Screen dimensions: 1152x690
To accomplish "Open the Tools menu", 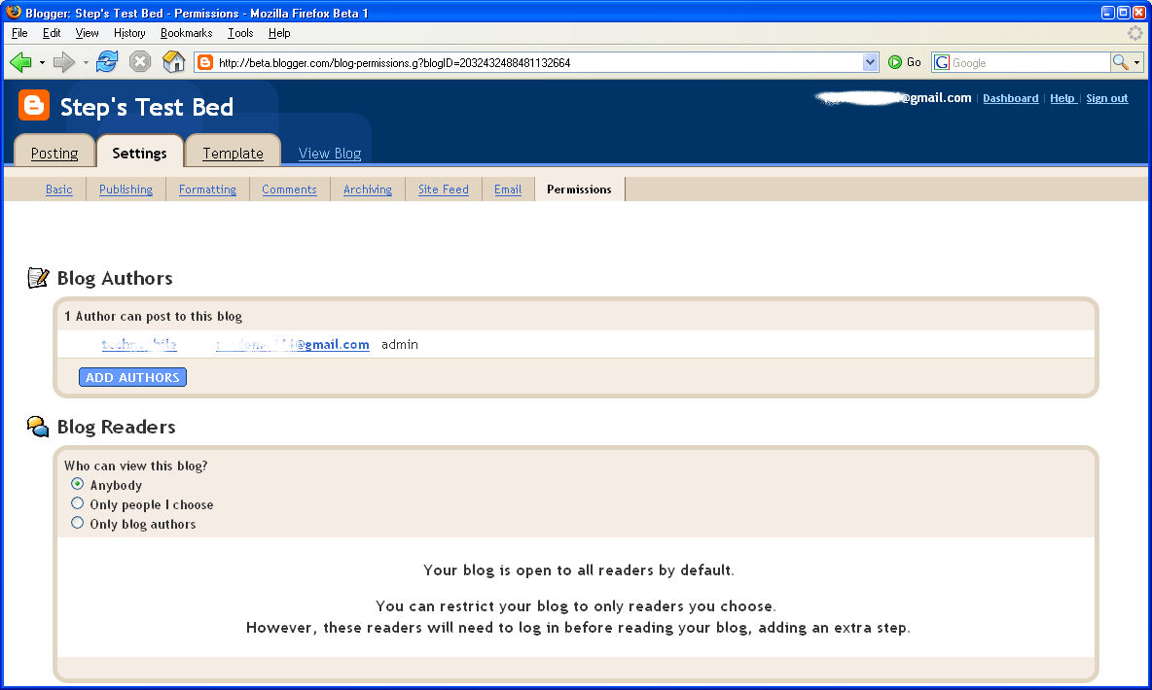I will pos(240,33).
